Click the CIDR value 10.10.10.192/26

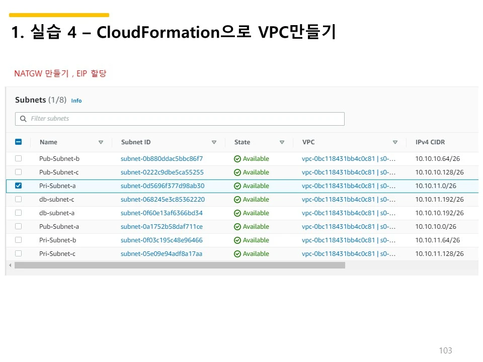coord(439,213)
